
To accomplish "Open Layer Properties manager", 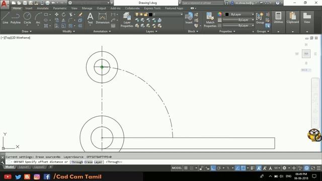I will click(127, 20).
